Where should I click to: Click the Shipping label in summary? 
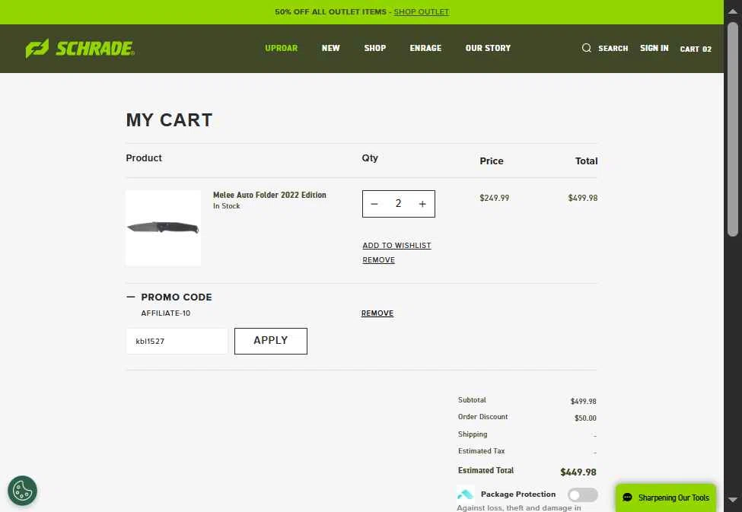click(x=473, y=434)
